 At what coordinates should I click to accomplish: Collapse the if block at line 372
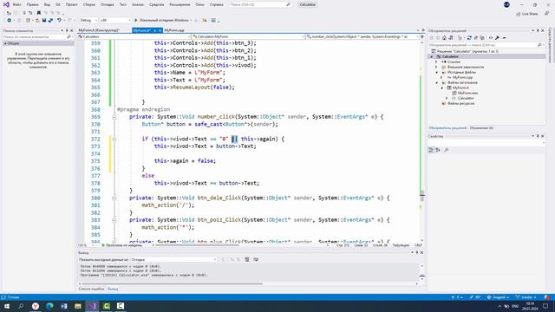(114, 139)
